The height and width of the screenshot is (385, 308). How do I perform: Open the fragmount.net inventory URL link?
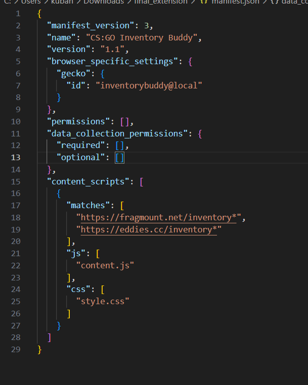[158, 218]
